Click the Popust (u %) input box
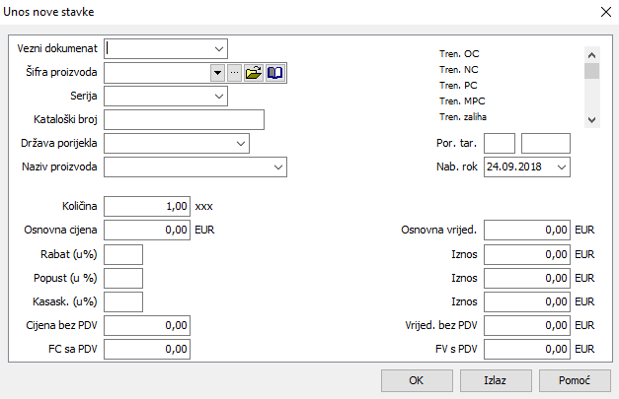The image size is (619, 399). (x=123, y=278)
